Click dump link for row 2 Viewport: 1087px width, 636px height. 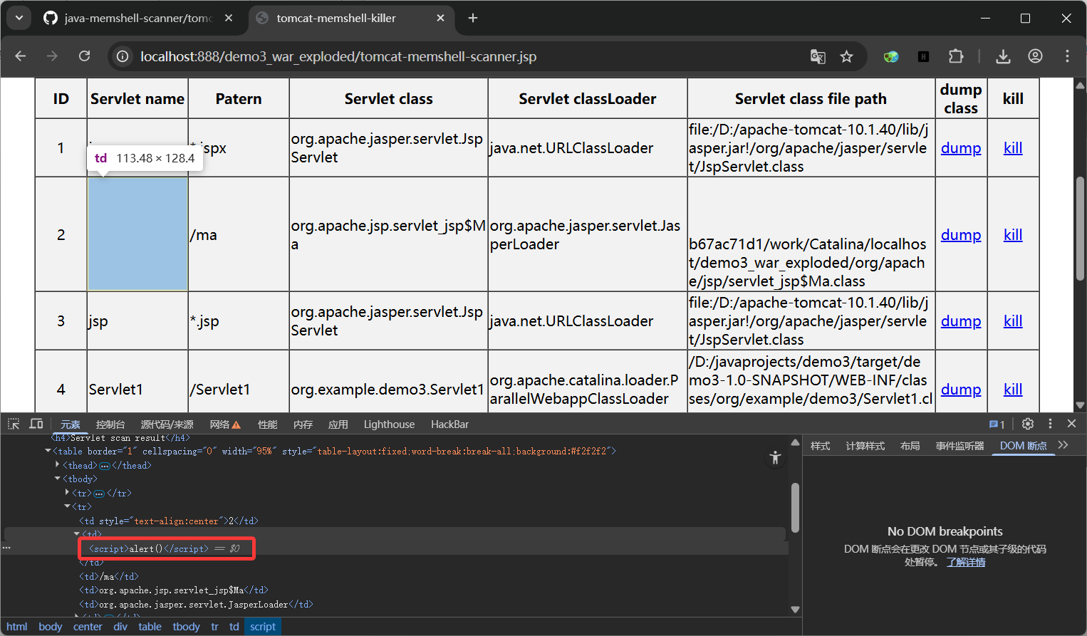(x=960, y=235)
